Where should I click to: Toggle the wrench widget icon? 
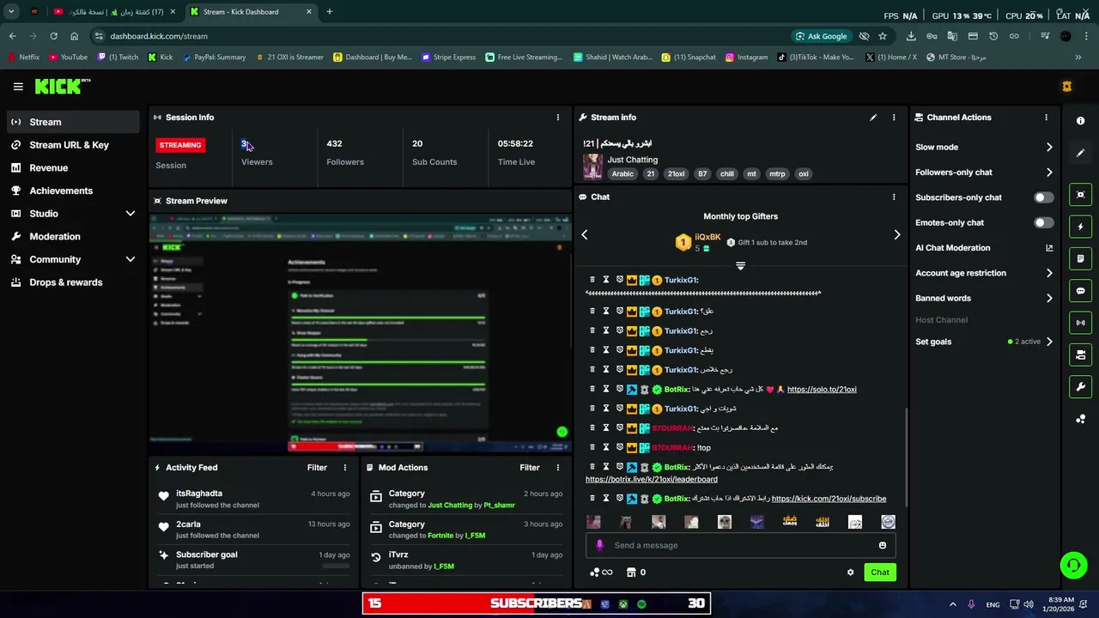click(x=1080, y=387)
